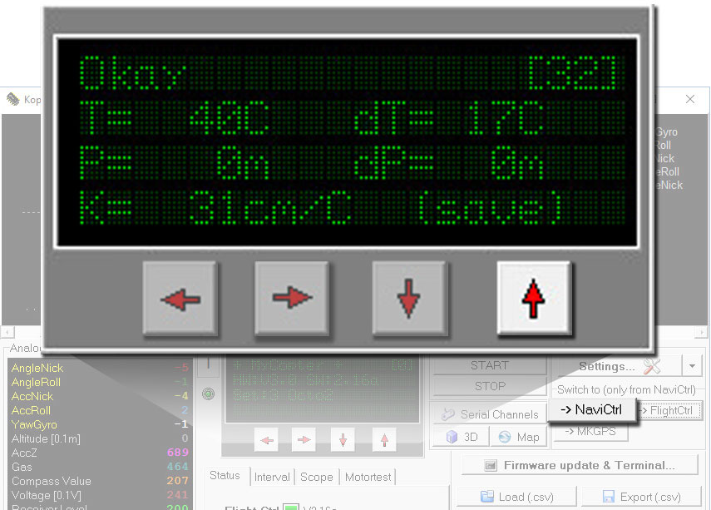Click the small up arrow under the LCD

click(x=383, y=440)
